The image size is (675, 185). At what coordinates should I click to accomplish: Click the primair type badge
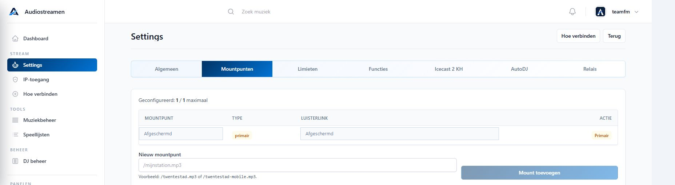click(242, 136)
